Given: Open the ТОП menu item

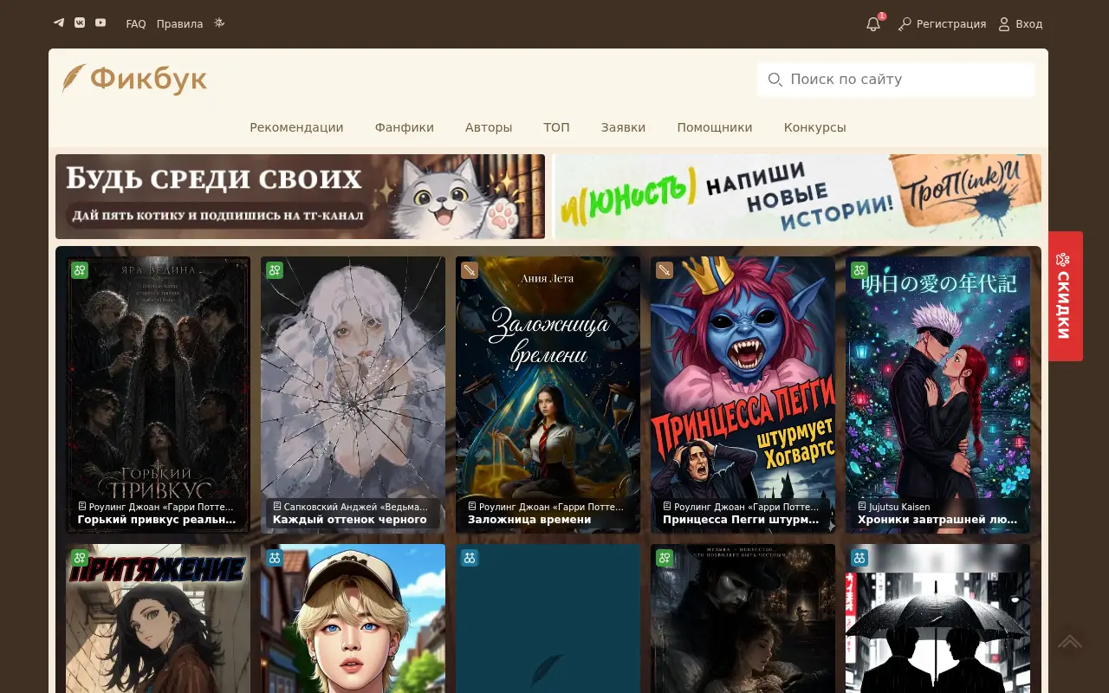Looking at the screenshot, I should [x=557, y=127].
